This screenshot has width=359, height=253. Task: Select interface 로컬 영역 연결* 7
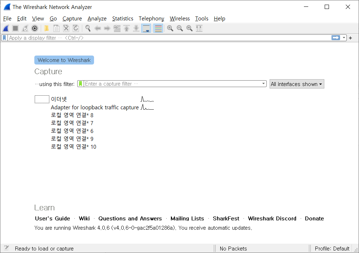point(72,123)
